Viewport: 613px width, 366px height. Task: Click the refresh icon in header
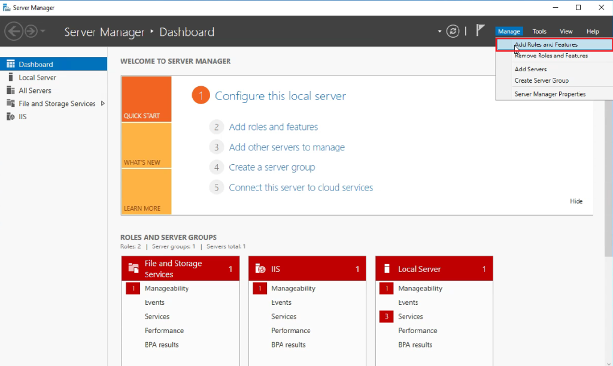tap(453, 31)
